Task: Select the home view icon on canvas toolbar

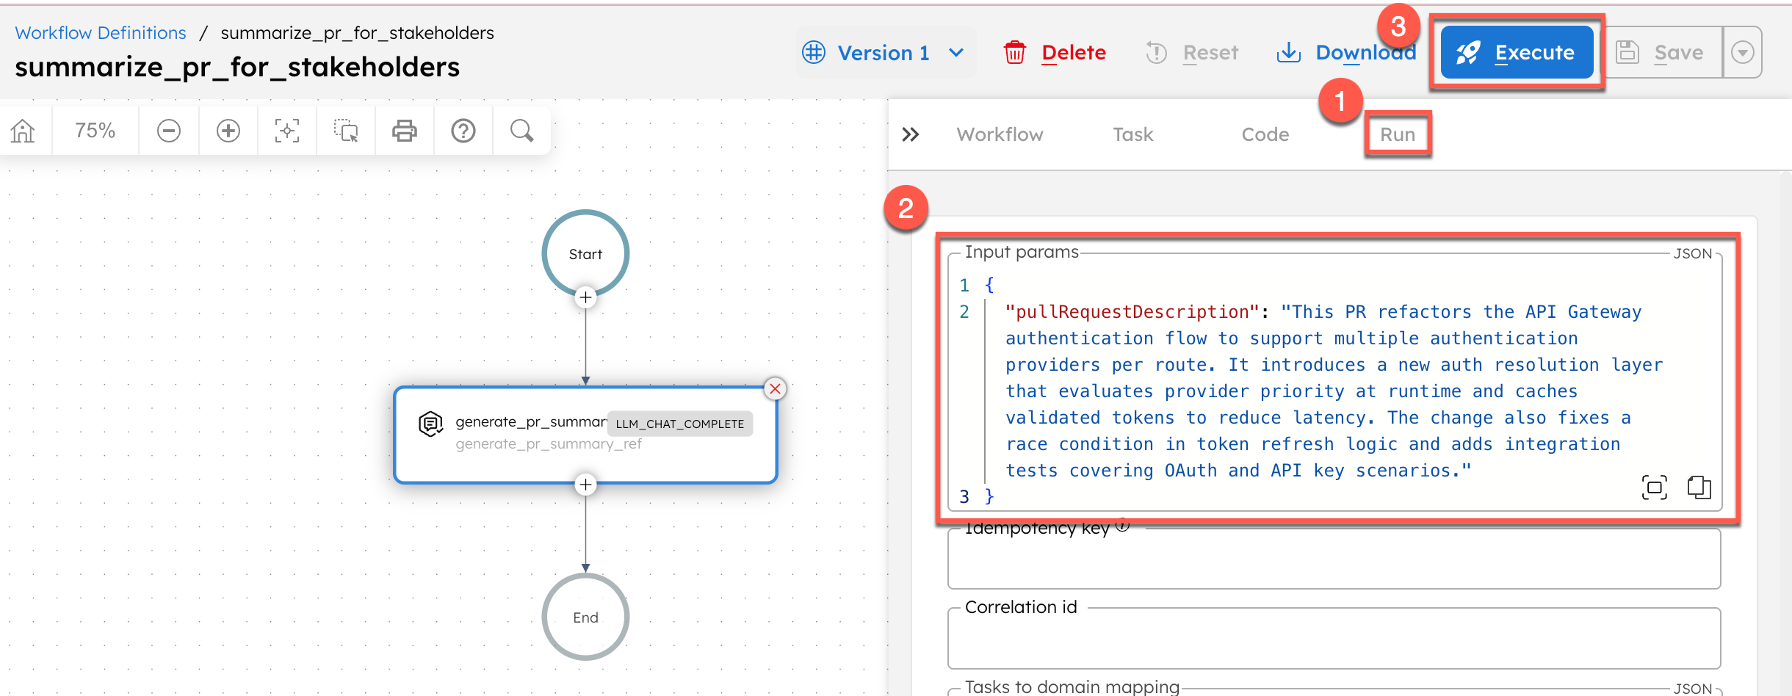Action: tap(24, 130)
